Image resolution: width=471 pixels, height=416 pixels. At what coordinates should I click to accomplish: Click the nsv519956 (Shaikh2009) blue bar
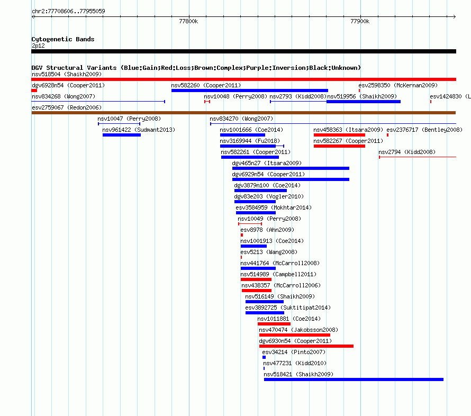364,102
